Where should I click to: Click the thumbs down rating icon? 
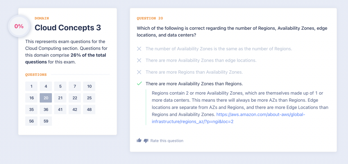pos(146,140)
